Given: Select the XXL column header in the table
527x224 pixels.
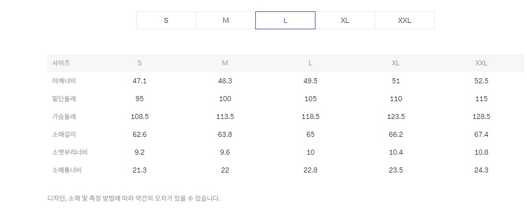Looking at the screenshot, I should pyautogui.click(x=481, y=63).
